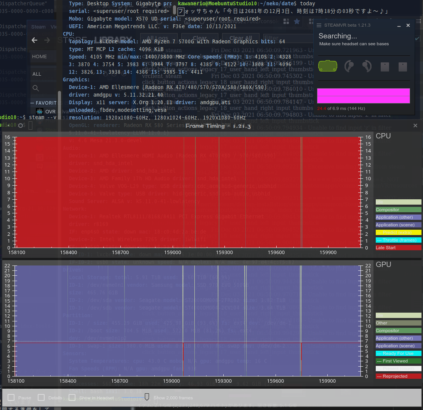This screenshot has height=410, width=423.
Task: Close the SteamVR status window
Action: (408, 25)
